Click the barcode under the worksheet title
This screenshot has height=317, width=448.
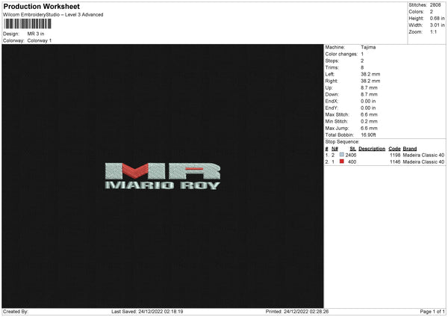pyautogui.click(x=28, y=24)
